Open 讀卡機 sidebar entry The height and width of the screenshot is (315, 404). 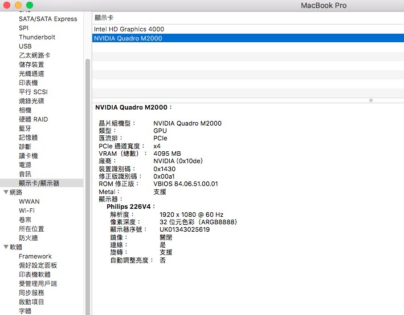pyautogui.click(x=28, y=156)
